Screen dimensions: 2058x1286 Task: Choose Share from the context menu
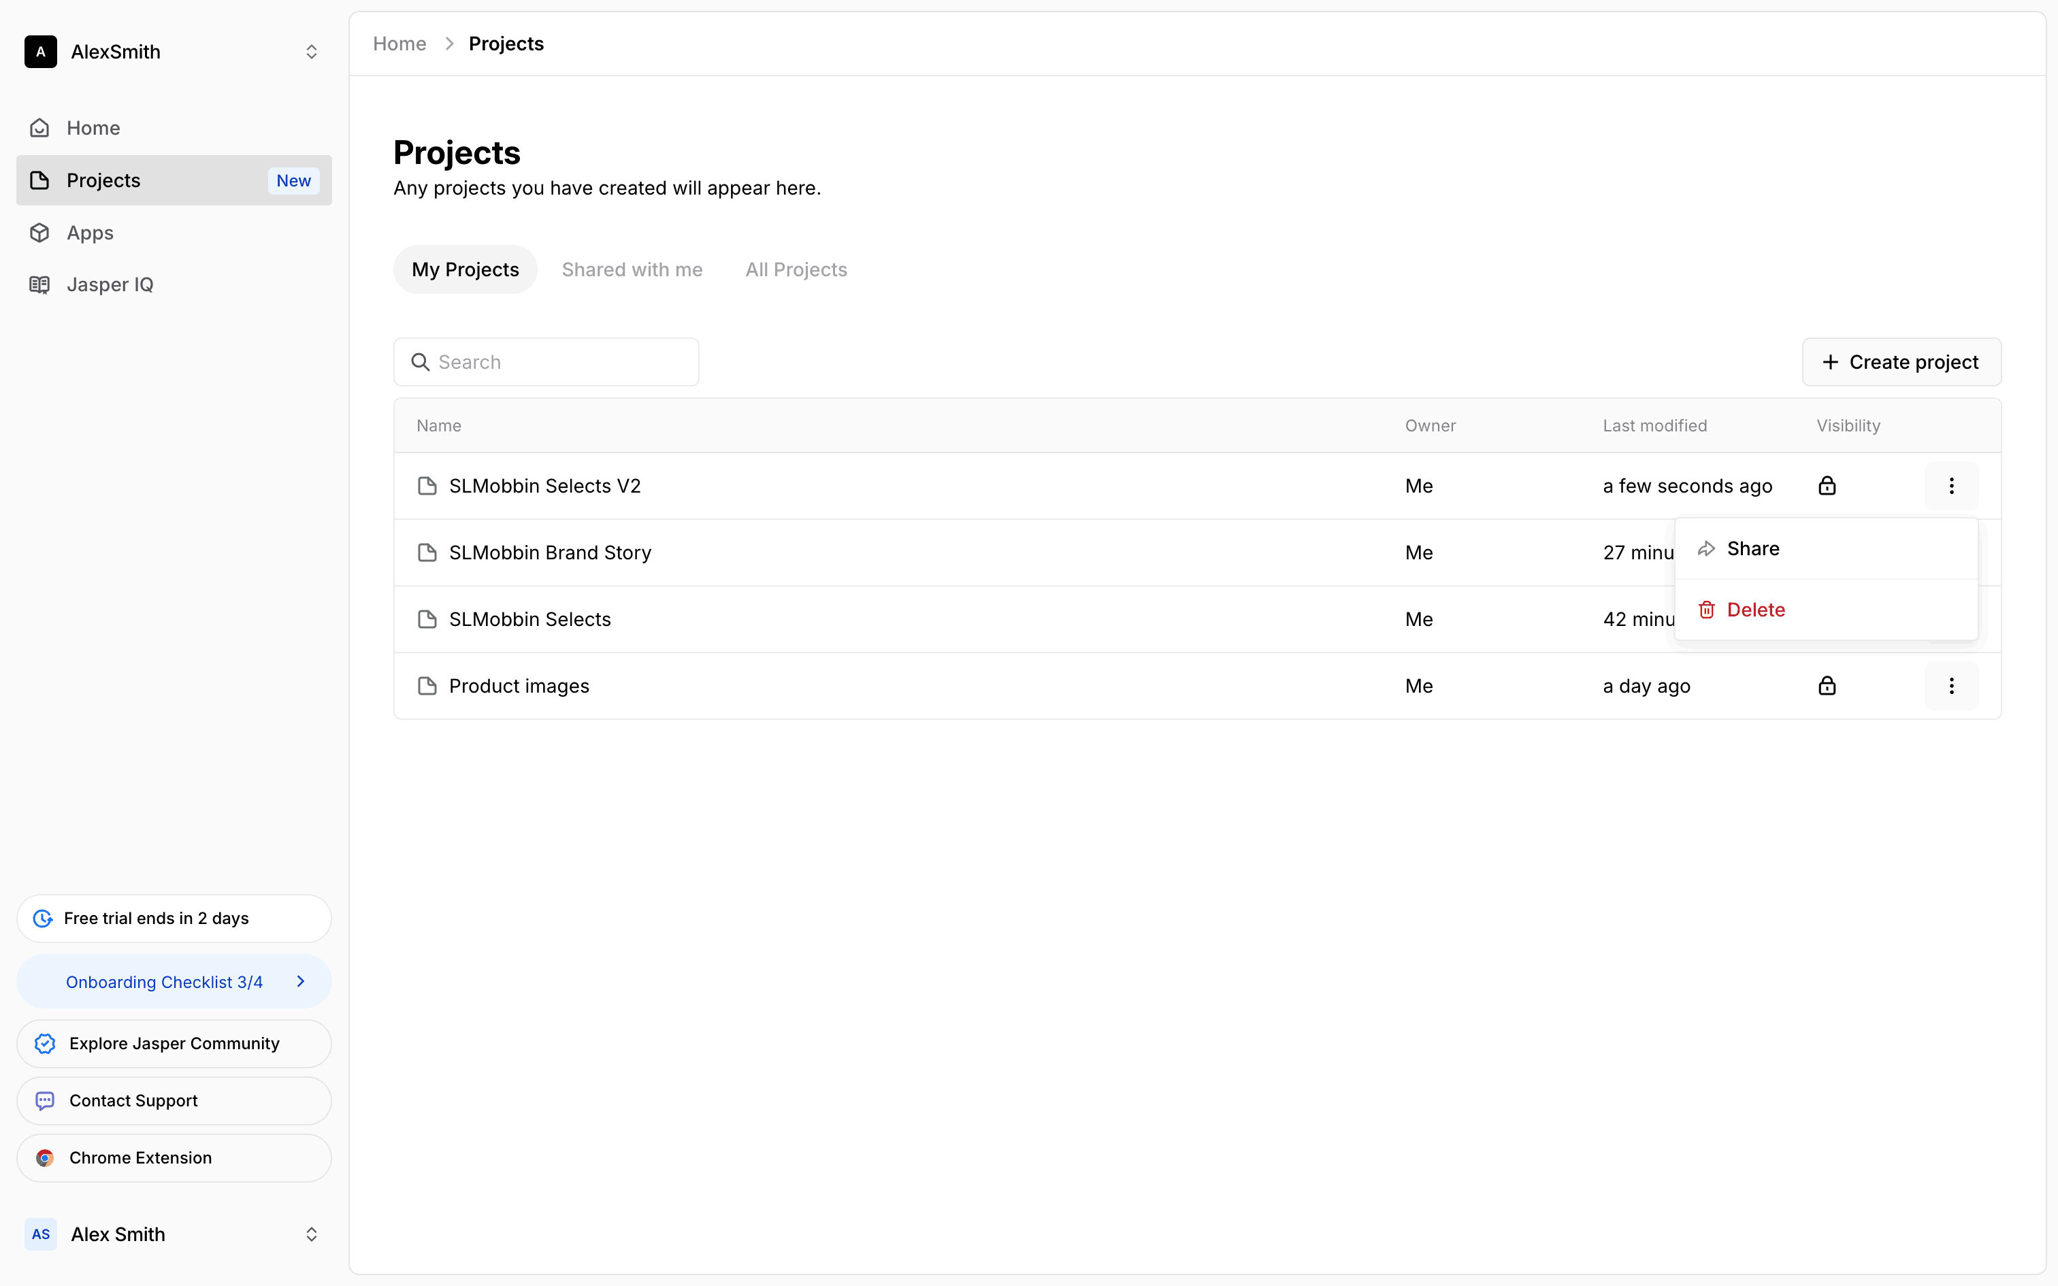point(1752,548)
